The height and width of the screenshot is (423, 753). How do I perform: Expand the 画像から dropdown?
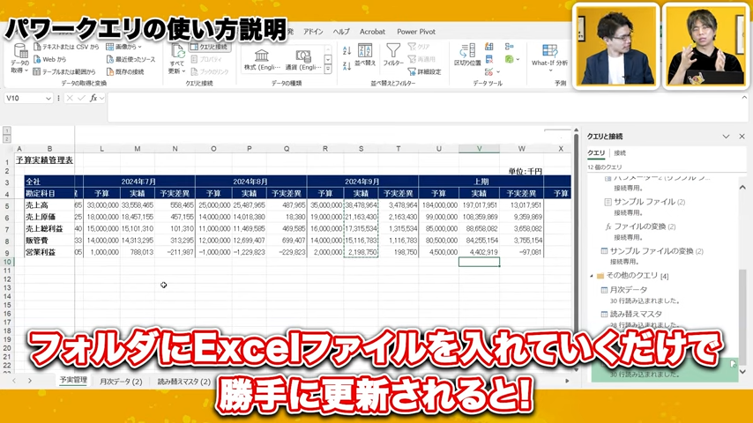point(123,47)
